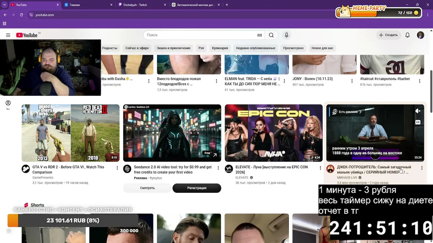Viewport: 433px width, 243px height.
Task: Open GTA V vs RDR 2 video title
Action: pyautogui.click(x=68, y=169)
